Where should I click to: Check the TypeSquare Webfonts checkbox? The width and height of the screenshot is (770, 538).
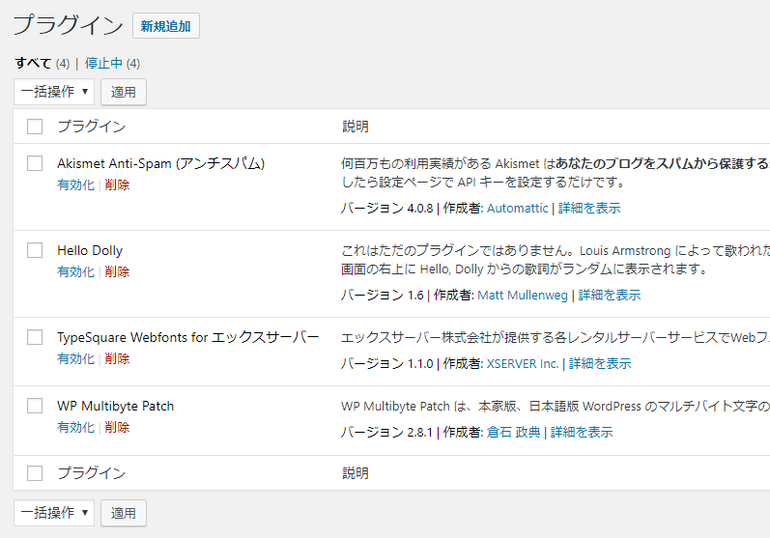coord(36,337)
